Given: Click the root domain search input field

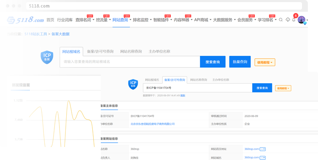Looking at the screenshot, I should (130, 62).
